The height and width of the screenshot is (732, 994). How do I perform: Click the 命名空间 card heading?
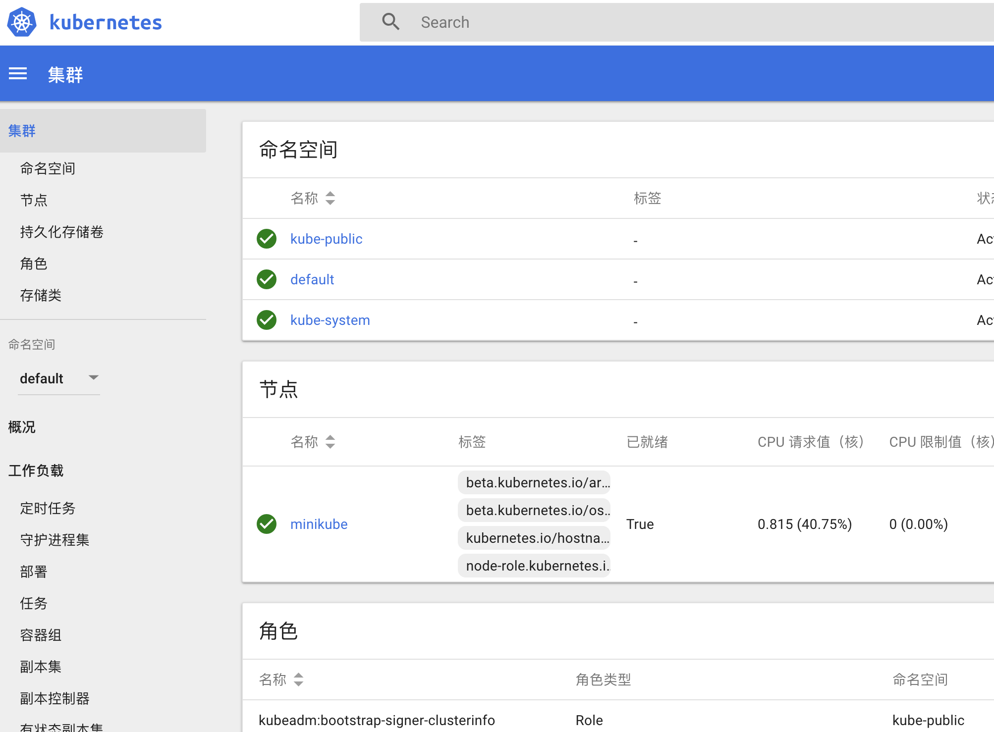point(298,149)
